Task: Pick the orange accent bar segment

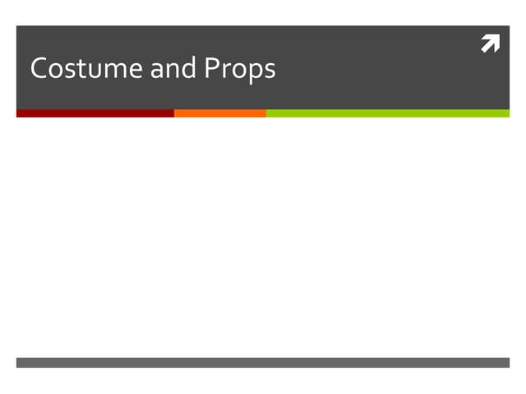Action: point(220,113)
